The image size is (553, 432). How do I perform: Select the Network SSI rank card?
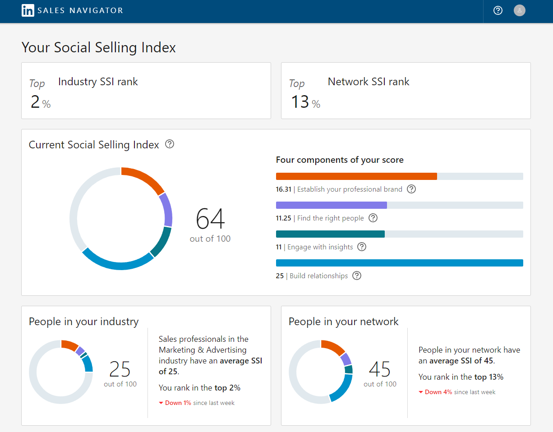406,90
